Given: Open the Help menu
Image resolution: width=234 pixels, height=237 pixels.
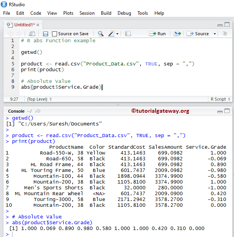Looking at the screenshot, I should coord(159,13).
